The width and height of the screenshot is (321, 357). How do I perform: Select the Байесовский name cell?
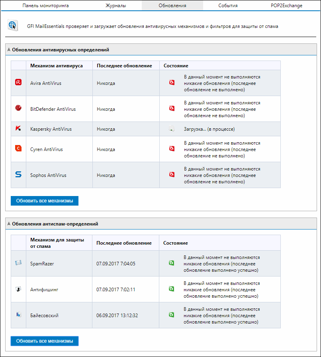(59, 315)
